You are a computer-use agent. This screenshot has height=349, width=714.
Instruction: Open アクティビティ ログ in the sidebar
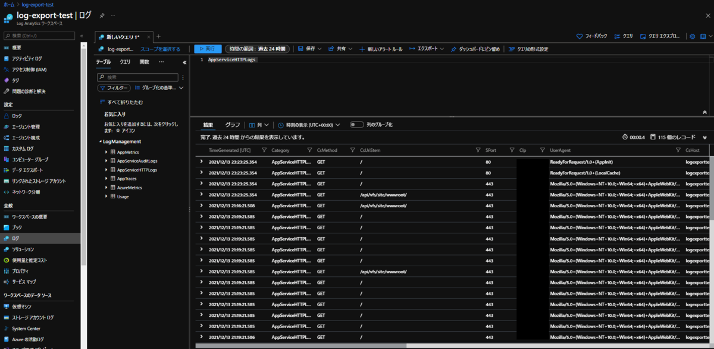tap(27, 58)
